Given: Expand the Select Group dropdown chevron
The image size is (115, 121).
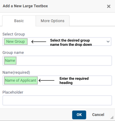Looking at the screenshot, I should 108,42.
